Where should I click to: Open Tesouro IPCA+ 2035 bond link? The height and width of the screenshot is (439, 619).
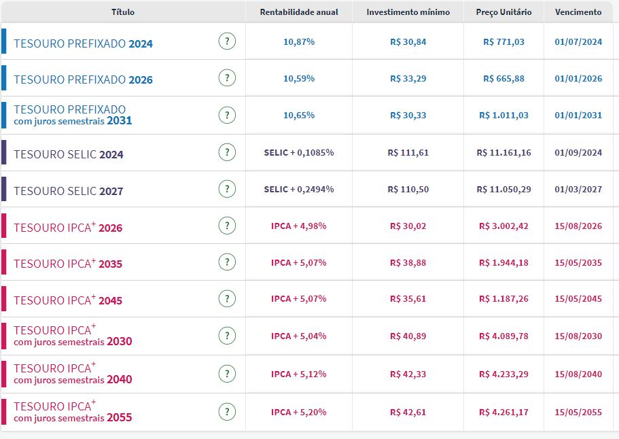pyautogui.click(x=68, y=263)
